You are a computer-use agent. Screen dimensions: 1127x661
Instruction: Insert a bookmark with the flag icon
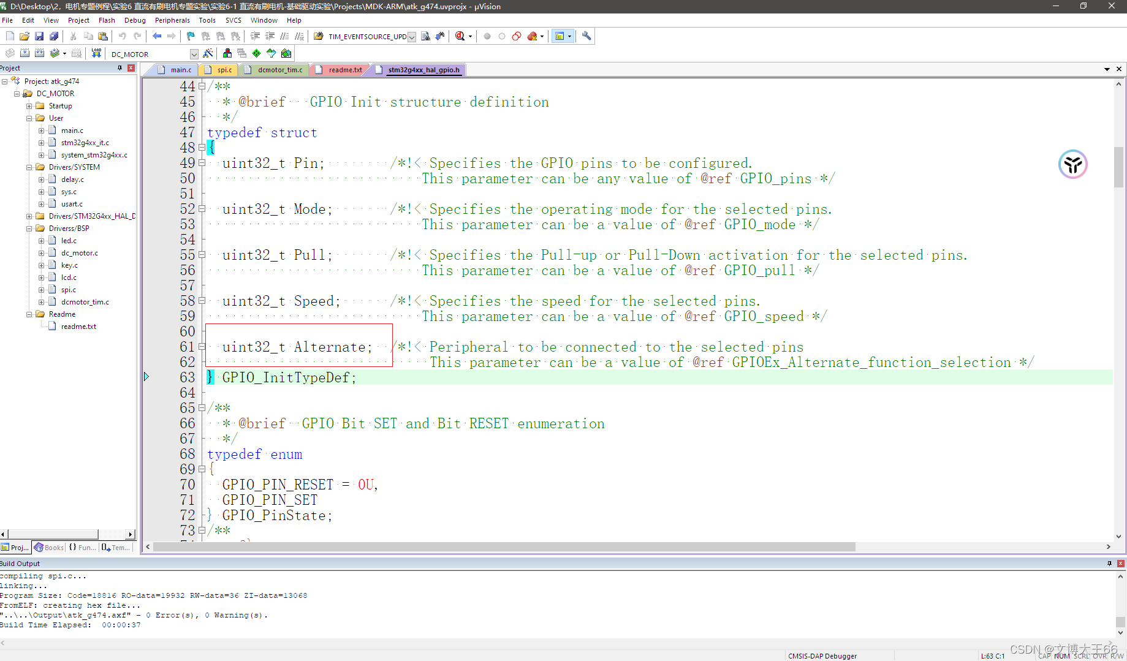tap(191, 36)
